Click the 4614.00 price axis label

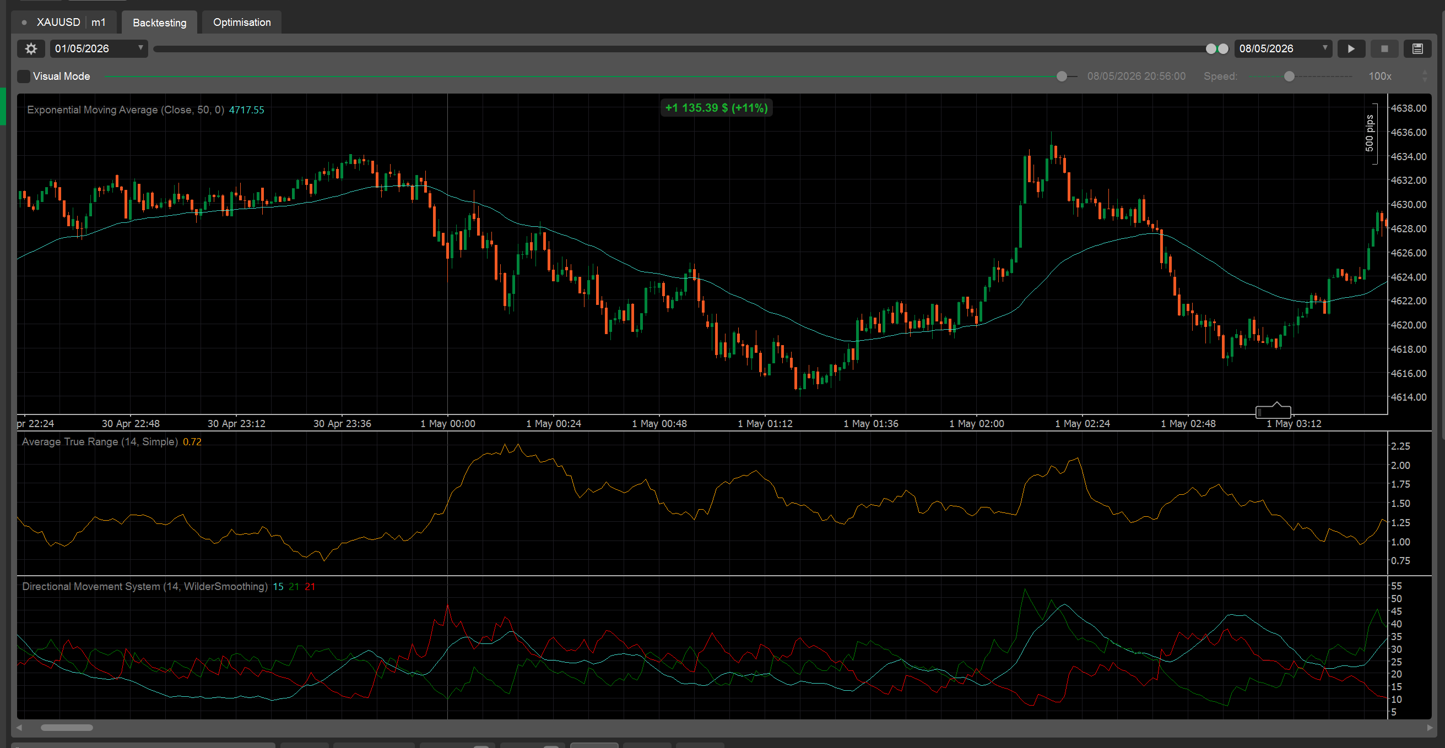coord(1409,397)
